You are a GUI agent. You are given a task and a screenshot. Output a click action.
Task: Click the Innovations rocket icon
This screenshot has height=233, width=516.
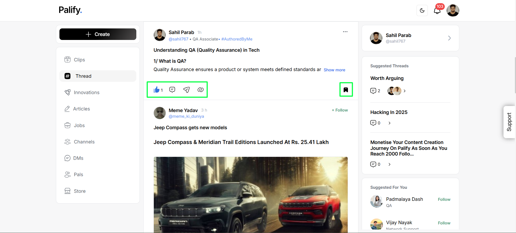[x=67, y=93]
